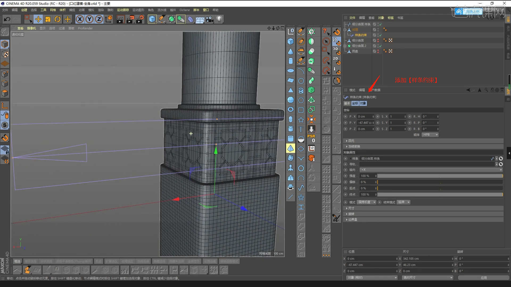Click the P.Y coordinate input field
511x287 pixels.
pyautogui.click(x=365, y=123)
